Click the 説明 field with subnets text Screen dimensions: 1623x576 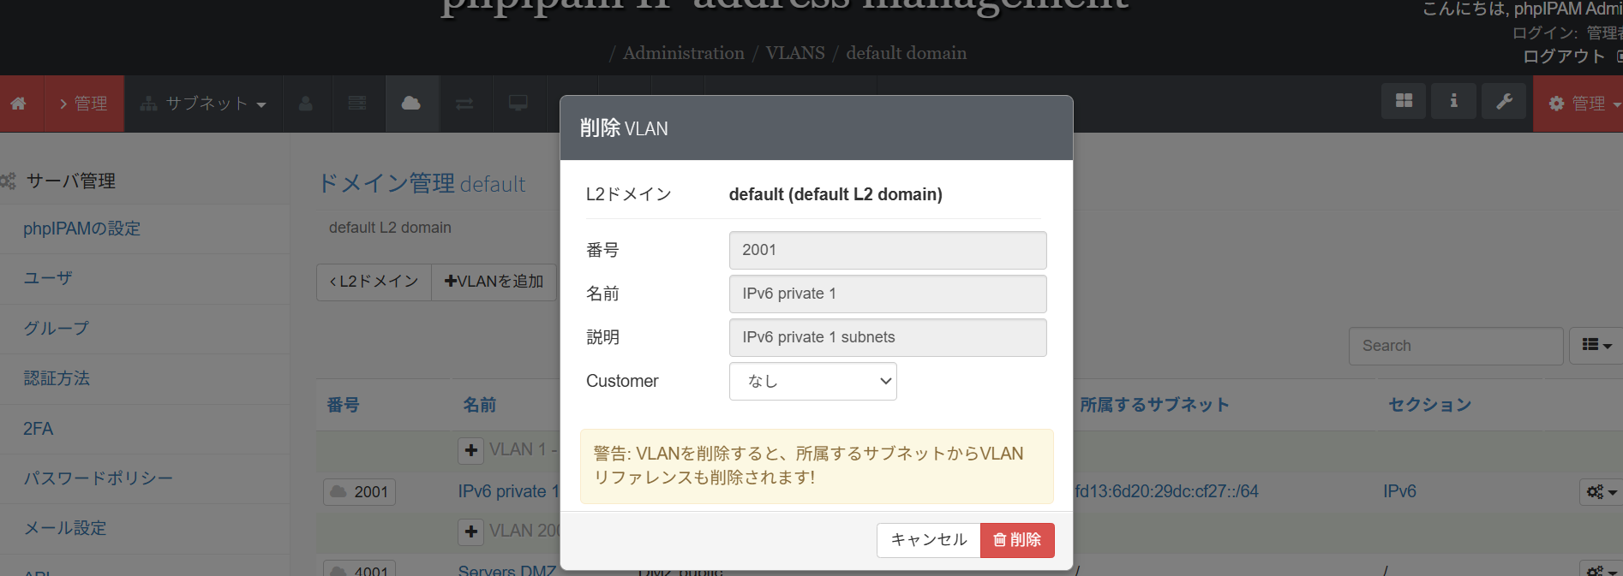888,337
